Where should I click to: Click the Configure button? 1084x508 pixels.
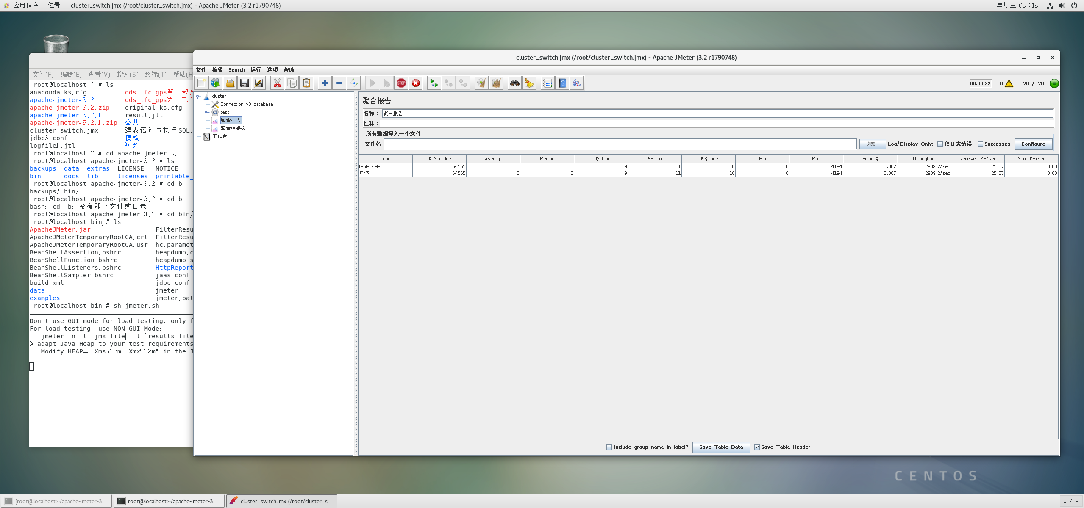[x=1033, y=144]
